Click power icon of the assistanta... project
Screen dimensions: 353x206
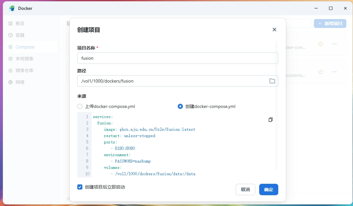[x=321, y=72]
